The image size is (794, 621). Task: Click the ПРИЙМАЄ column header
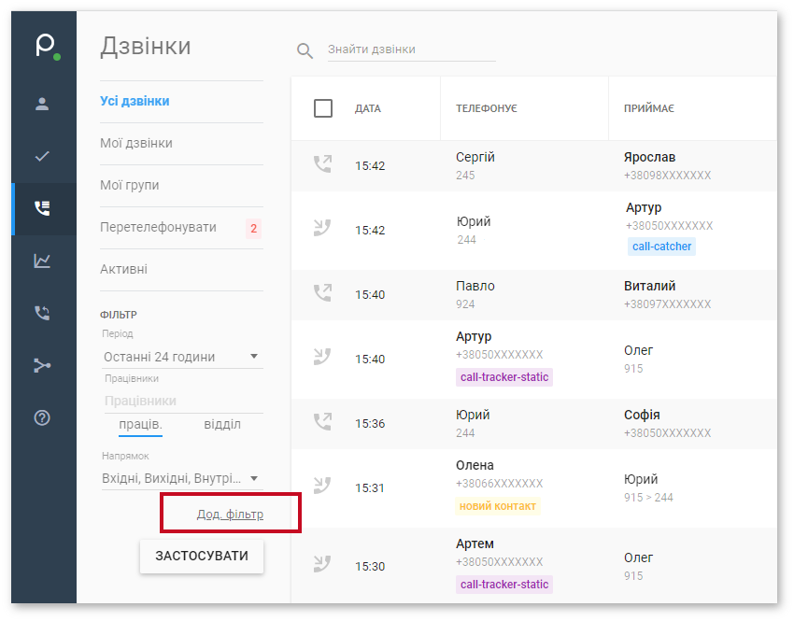648,109
